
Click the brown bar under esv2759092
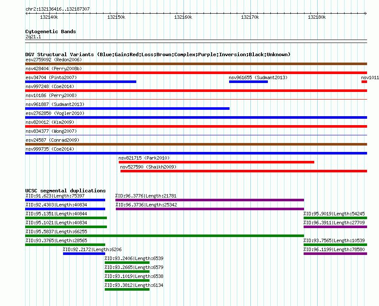196,64
